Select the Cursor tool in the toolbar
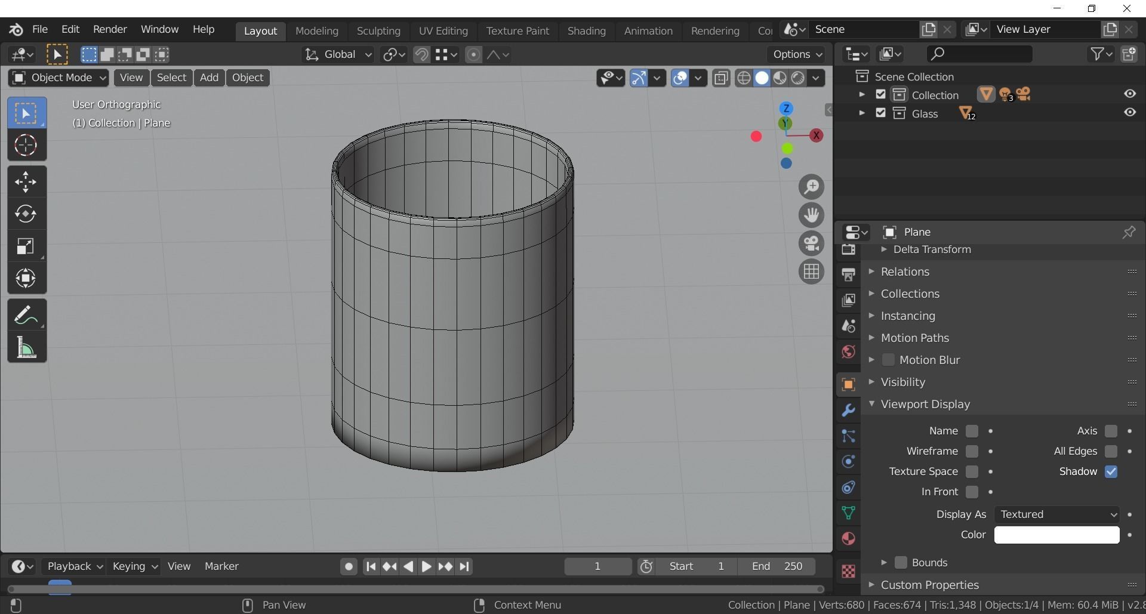This screenshot has height=614, width=1146. tap(26, 145)
